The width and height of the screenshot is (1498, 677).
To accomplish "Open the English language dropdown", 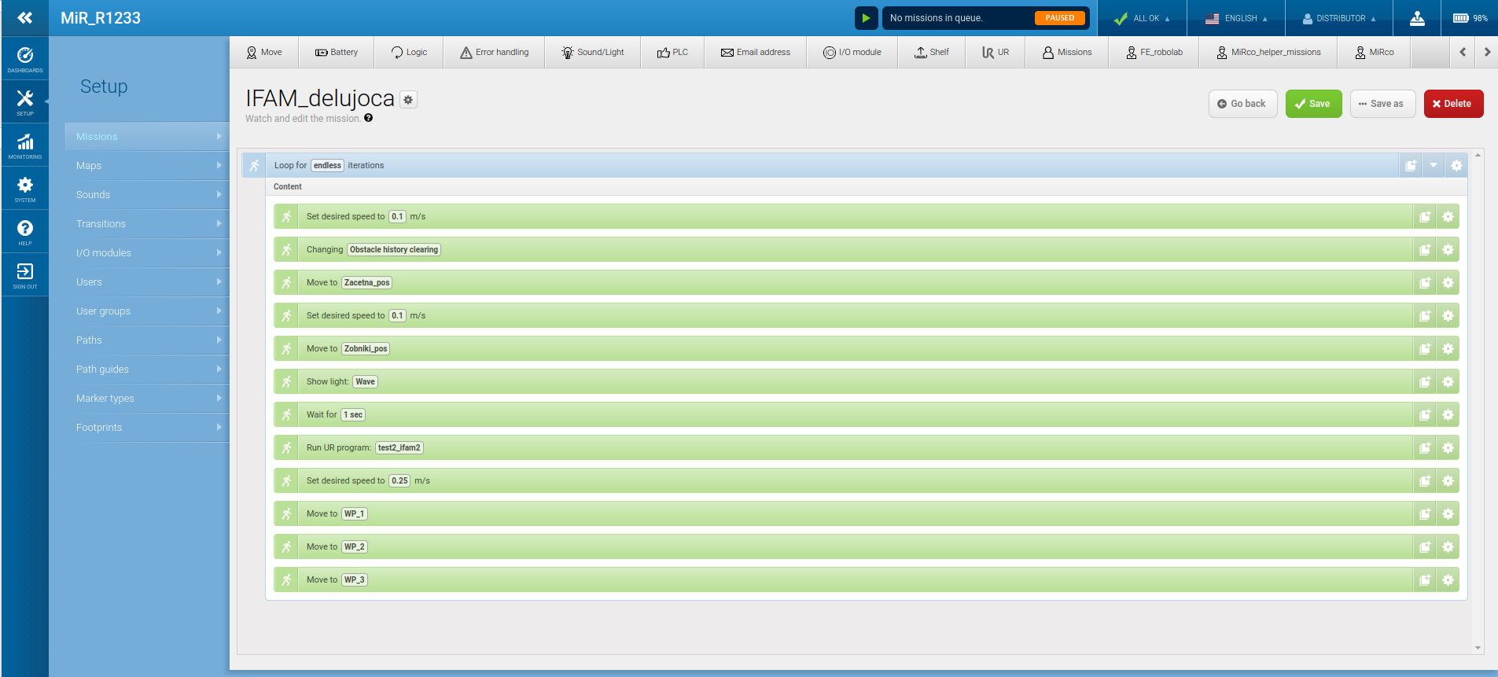I will click(1236, 18).
